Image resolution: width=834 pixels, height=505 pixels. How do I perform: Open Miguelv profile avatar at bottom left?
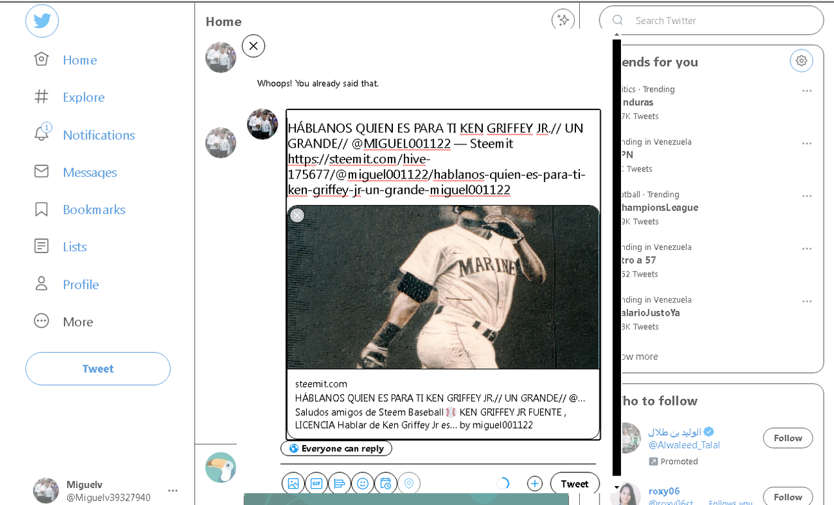[x=46, y=491]
